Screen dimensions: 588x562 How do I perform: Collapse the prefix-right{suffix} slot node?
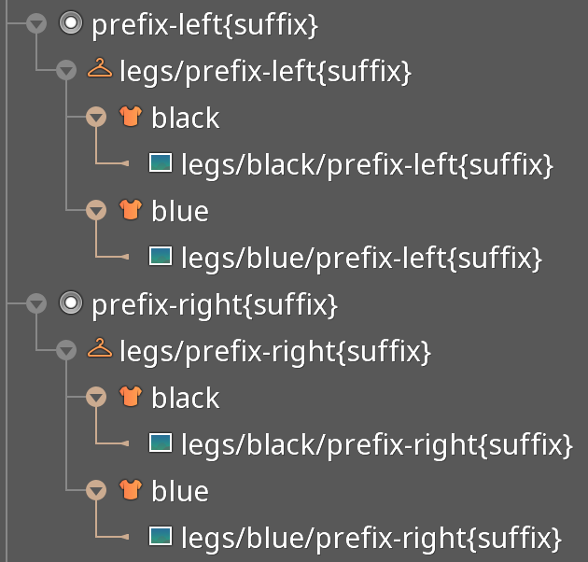pos(36,303)
